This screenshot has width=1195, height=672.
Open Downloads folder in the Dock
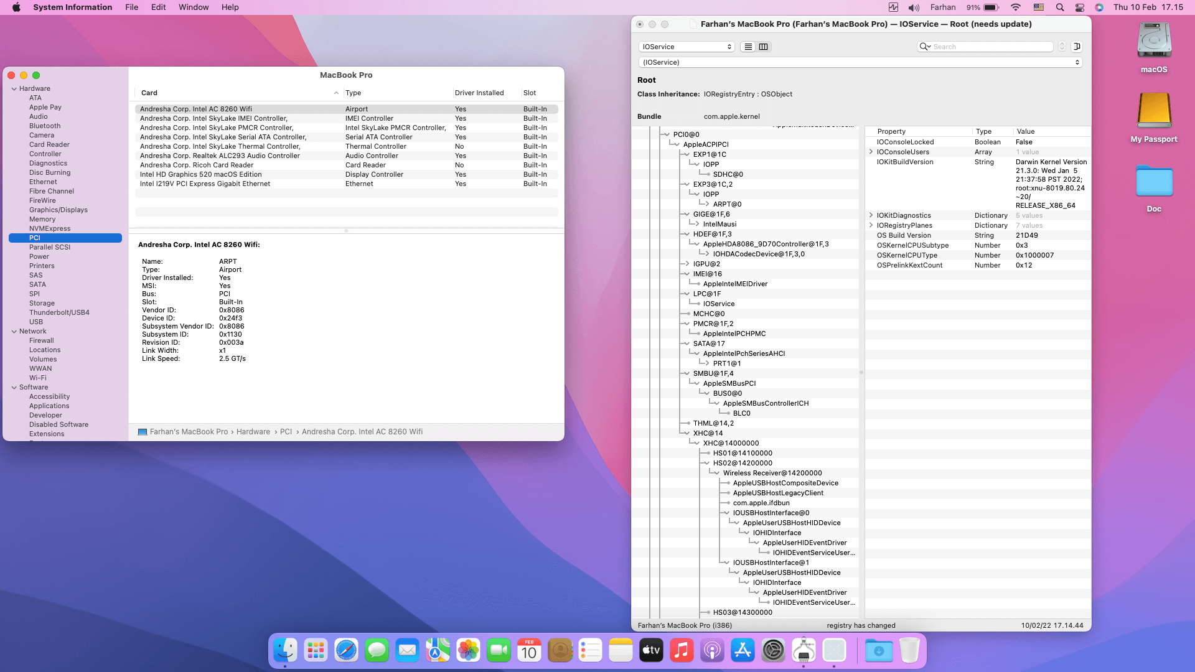pyautogui.click(x=879, y=651)
